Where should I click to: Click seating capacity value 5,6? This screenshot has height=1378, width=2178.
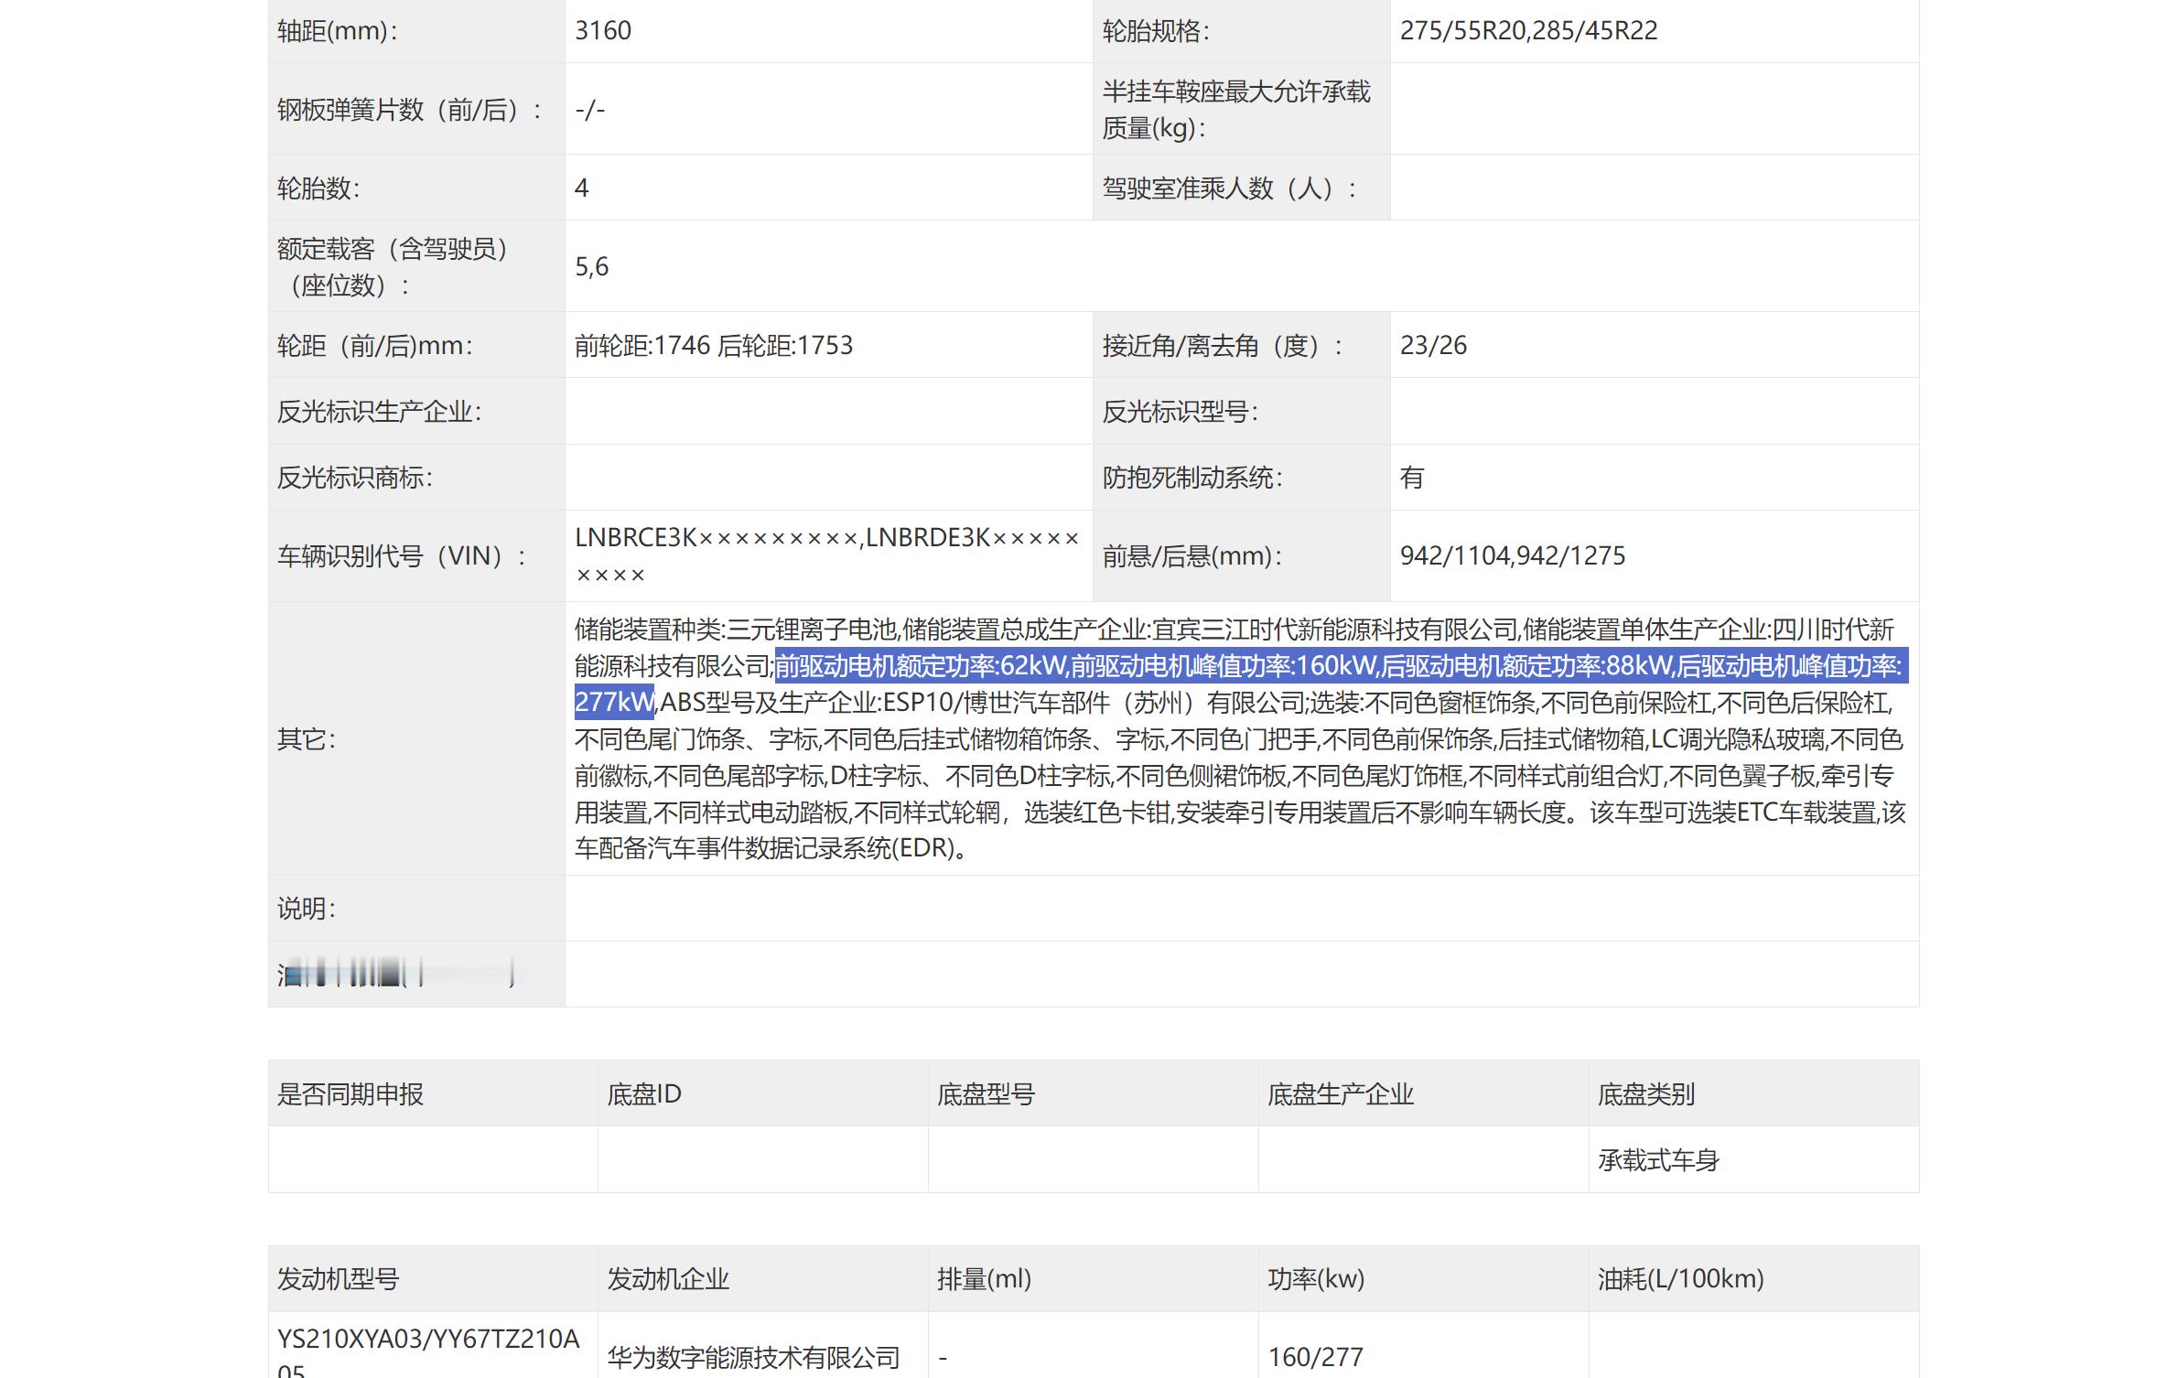click(x=591, y=266)
